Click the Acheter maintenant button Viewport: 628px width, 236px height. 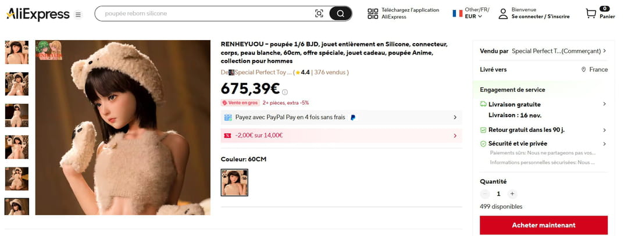pyautogui.click(x=543, y=225)
